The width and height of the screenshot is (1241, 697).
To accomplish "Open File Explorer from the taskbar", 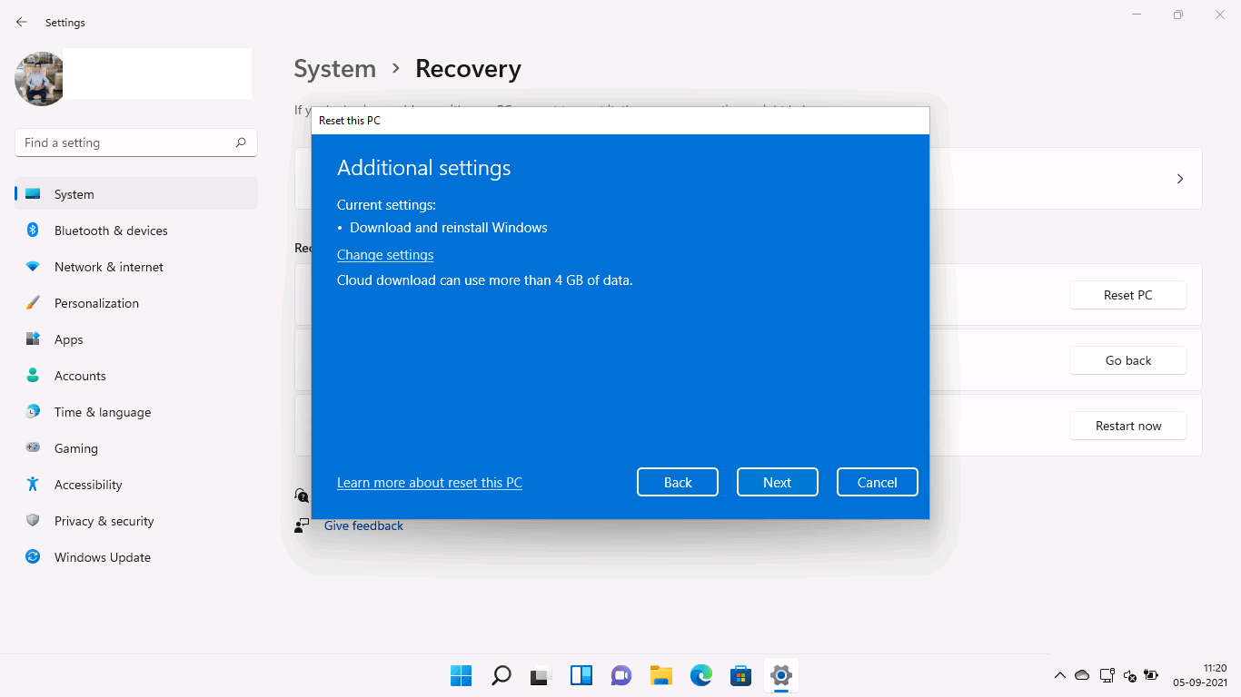I will [x=661, y=675].
